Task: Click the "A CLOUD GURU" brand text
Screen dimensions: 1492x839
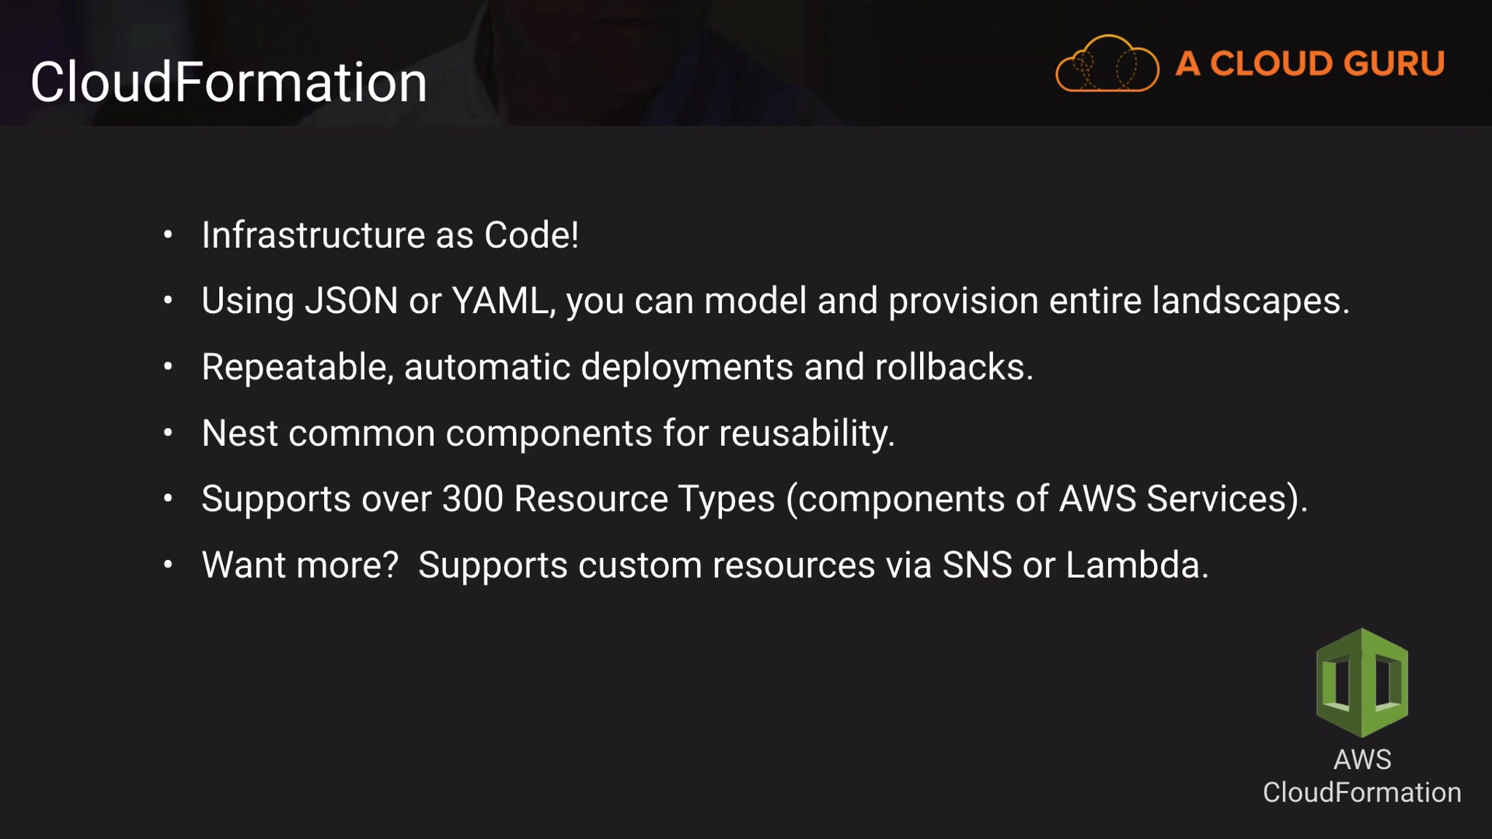Action: click(x=1309, y=64)
